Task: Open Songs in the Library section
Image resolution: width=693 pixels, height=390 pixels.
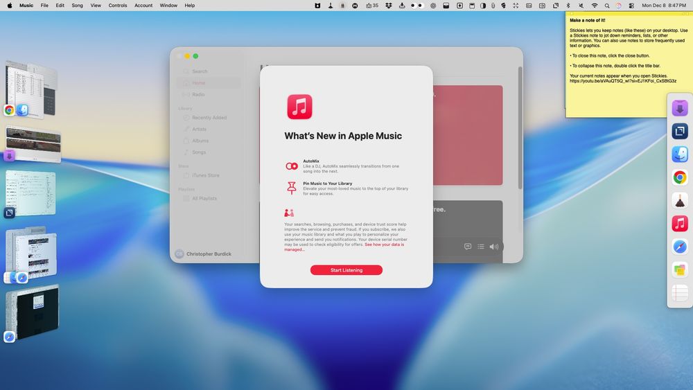Action: pos(208,152)
